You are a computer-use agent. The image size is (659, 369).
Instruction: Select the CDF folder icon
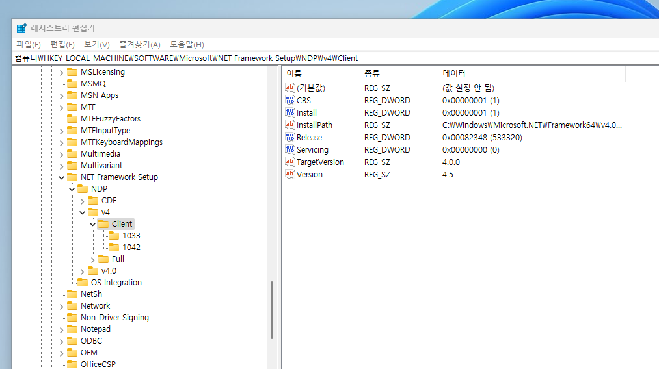click(93, 201)
